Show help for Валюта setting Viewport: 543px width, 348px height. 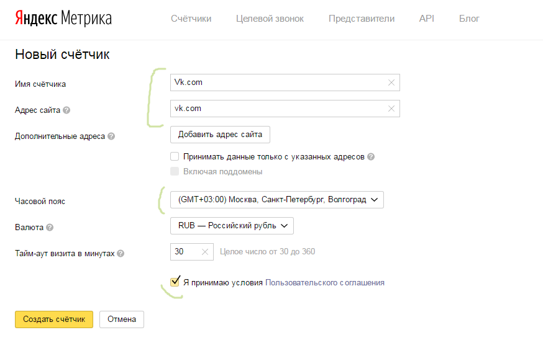point(50,228)
